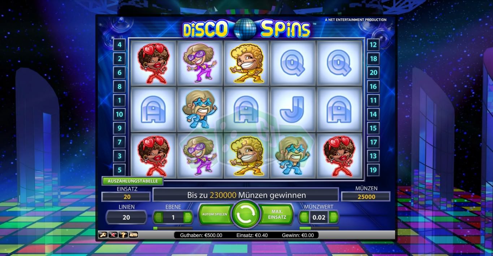Image resolution: width=493 pixels, height=256 pixels.
Task: Click the AUTO icon in bottom bar
Action: (133, 235)
